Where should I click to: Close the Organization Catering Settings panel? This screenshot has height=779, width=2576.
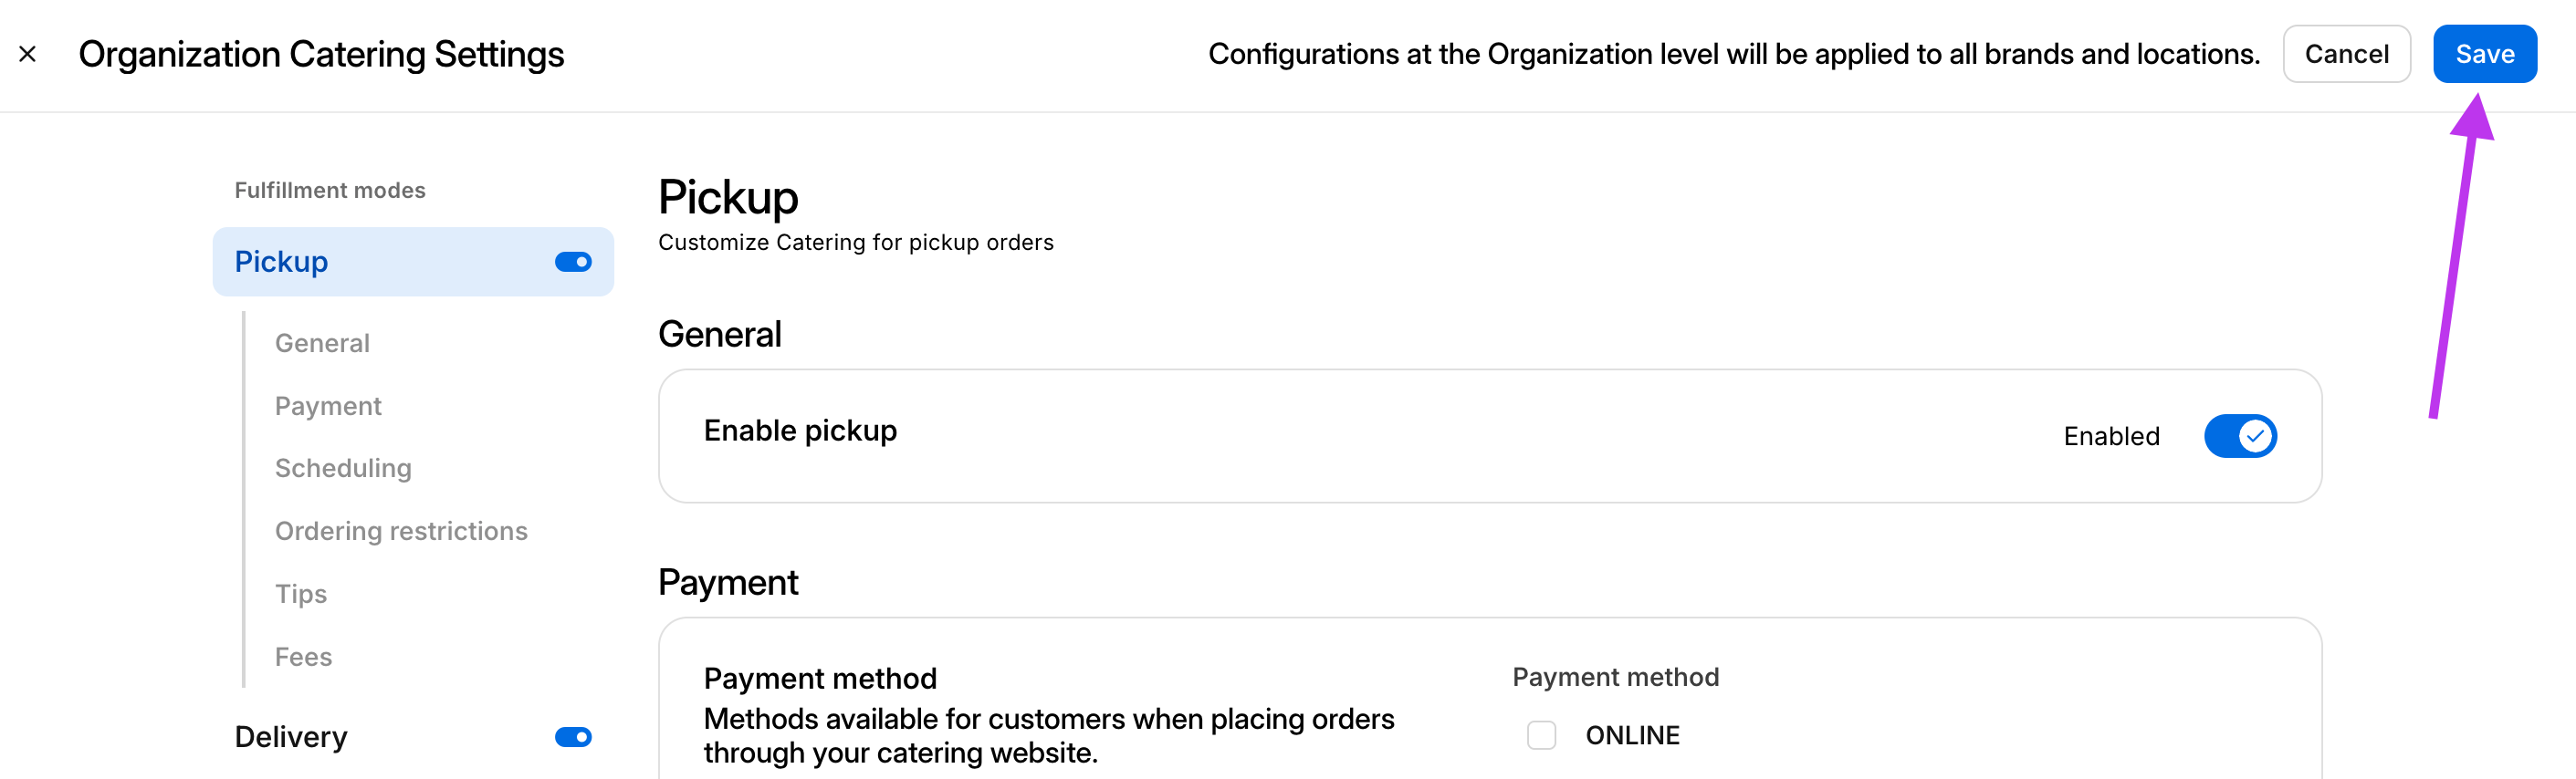pos(27,54)
